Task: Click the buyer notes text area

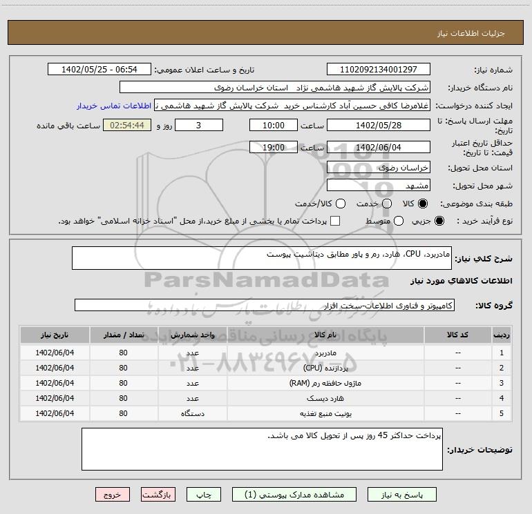Action: (x=262, y=448)
